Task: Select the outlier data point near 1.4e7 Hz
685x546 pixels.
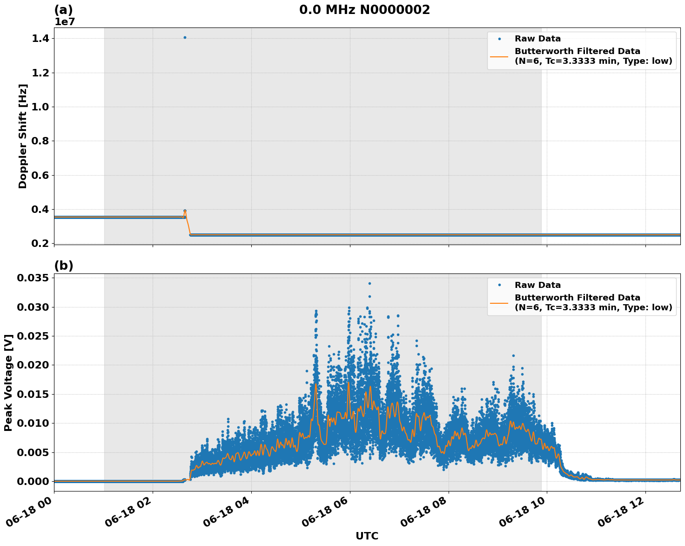Action: point(185,37)
